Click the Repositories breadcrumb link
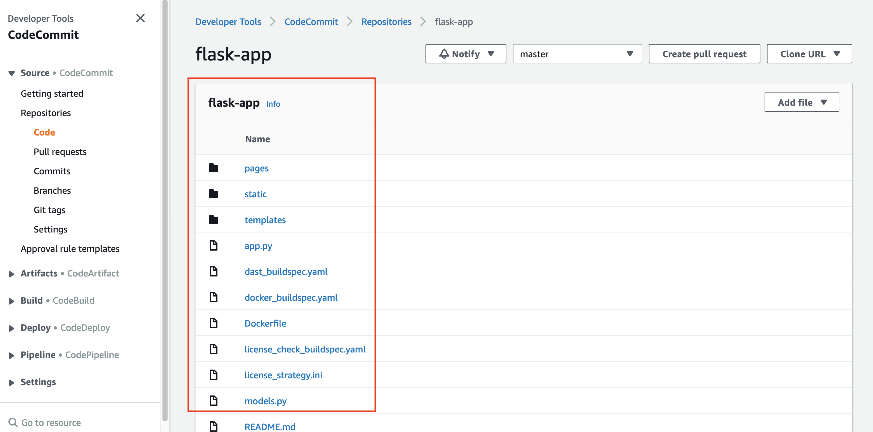 tap(386, 22)
